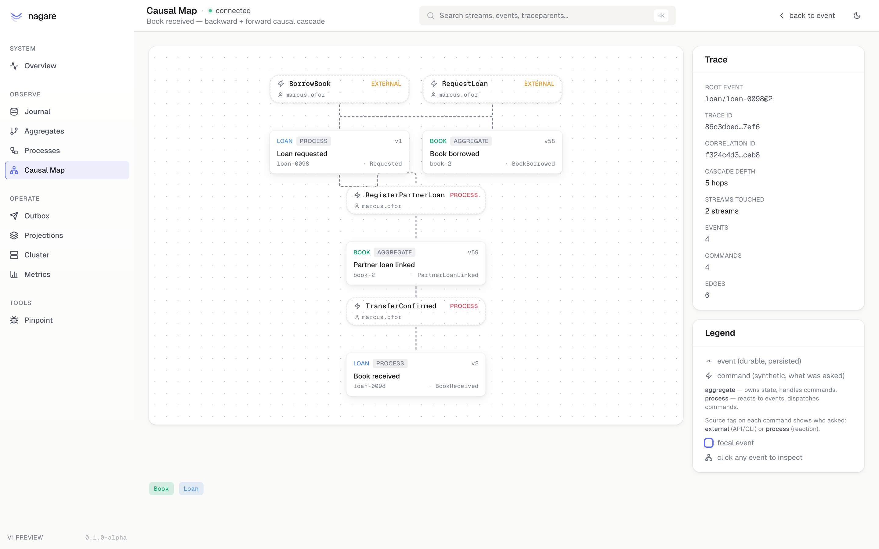Image resolution: width=879 pixels, height=549 pixels.
Task: Inspect the Loan requested event card
Action: coord(339,152)
